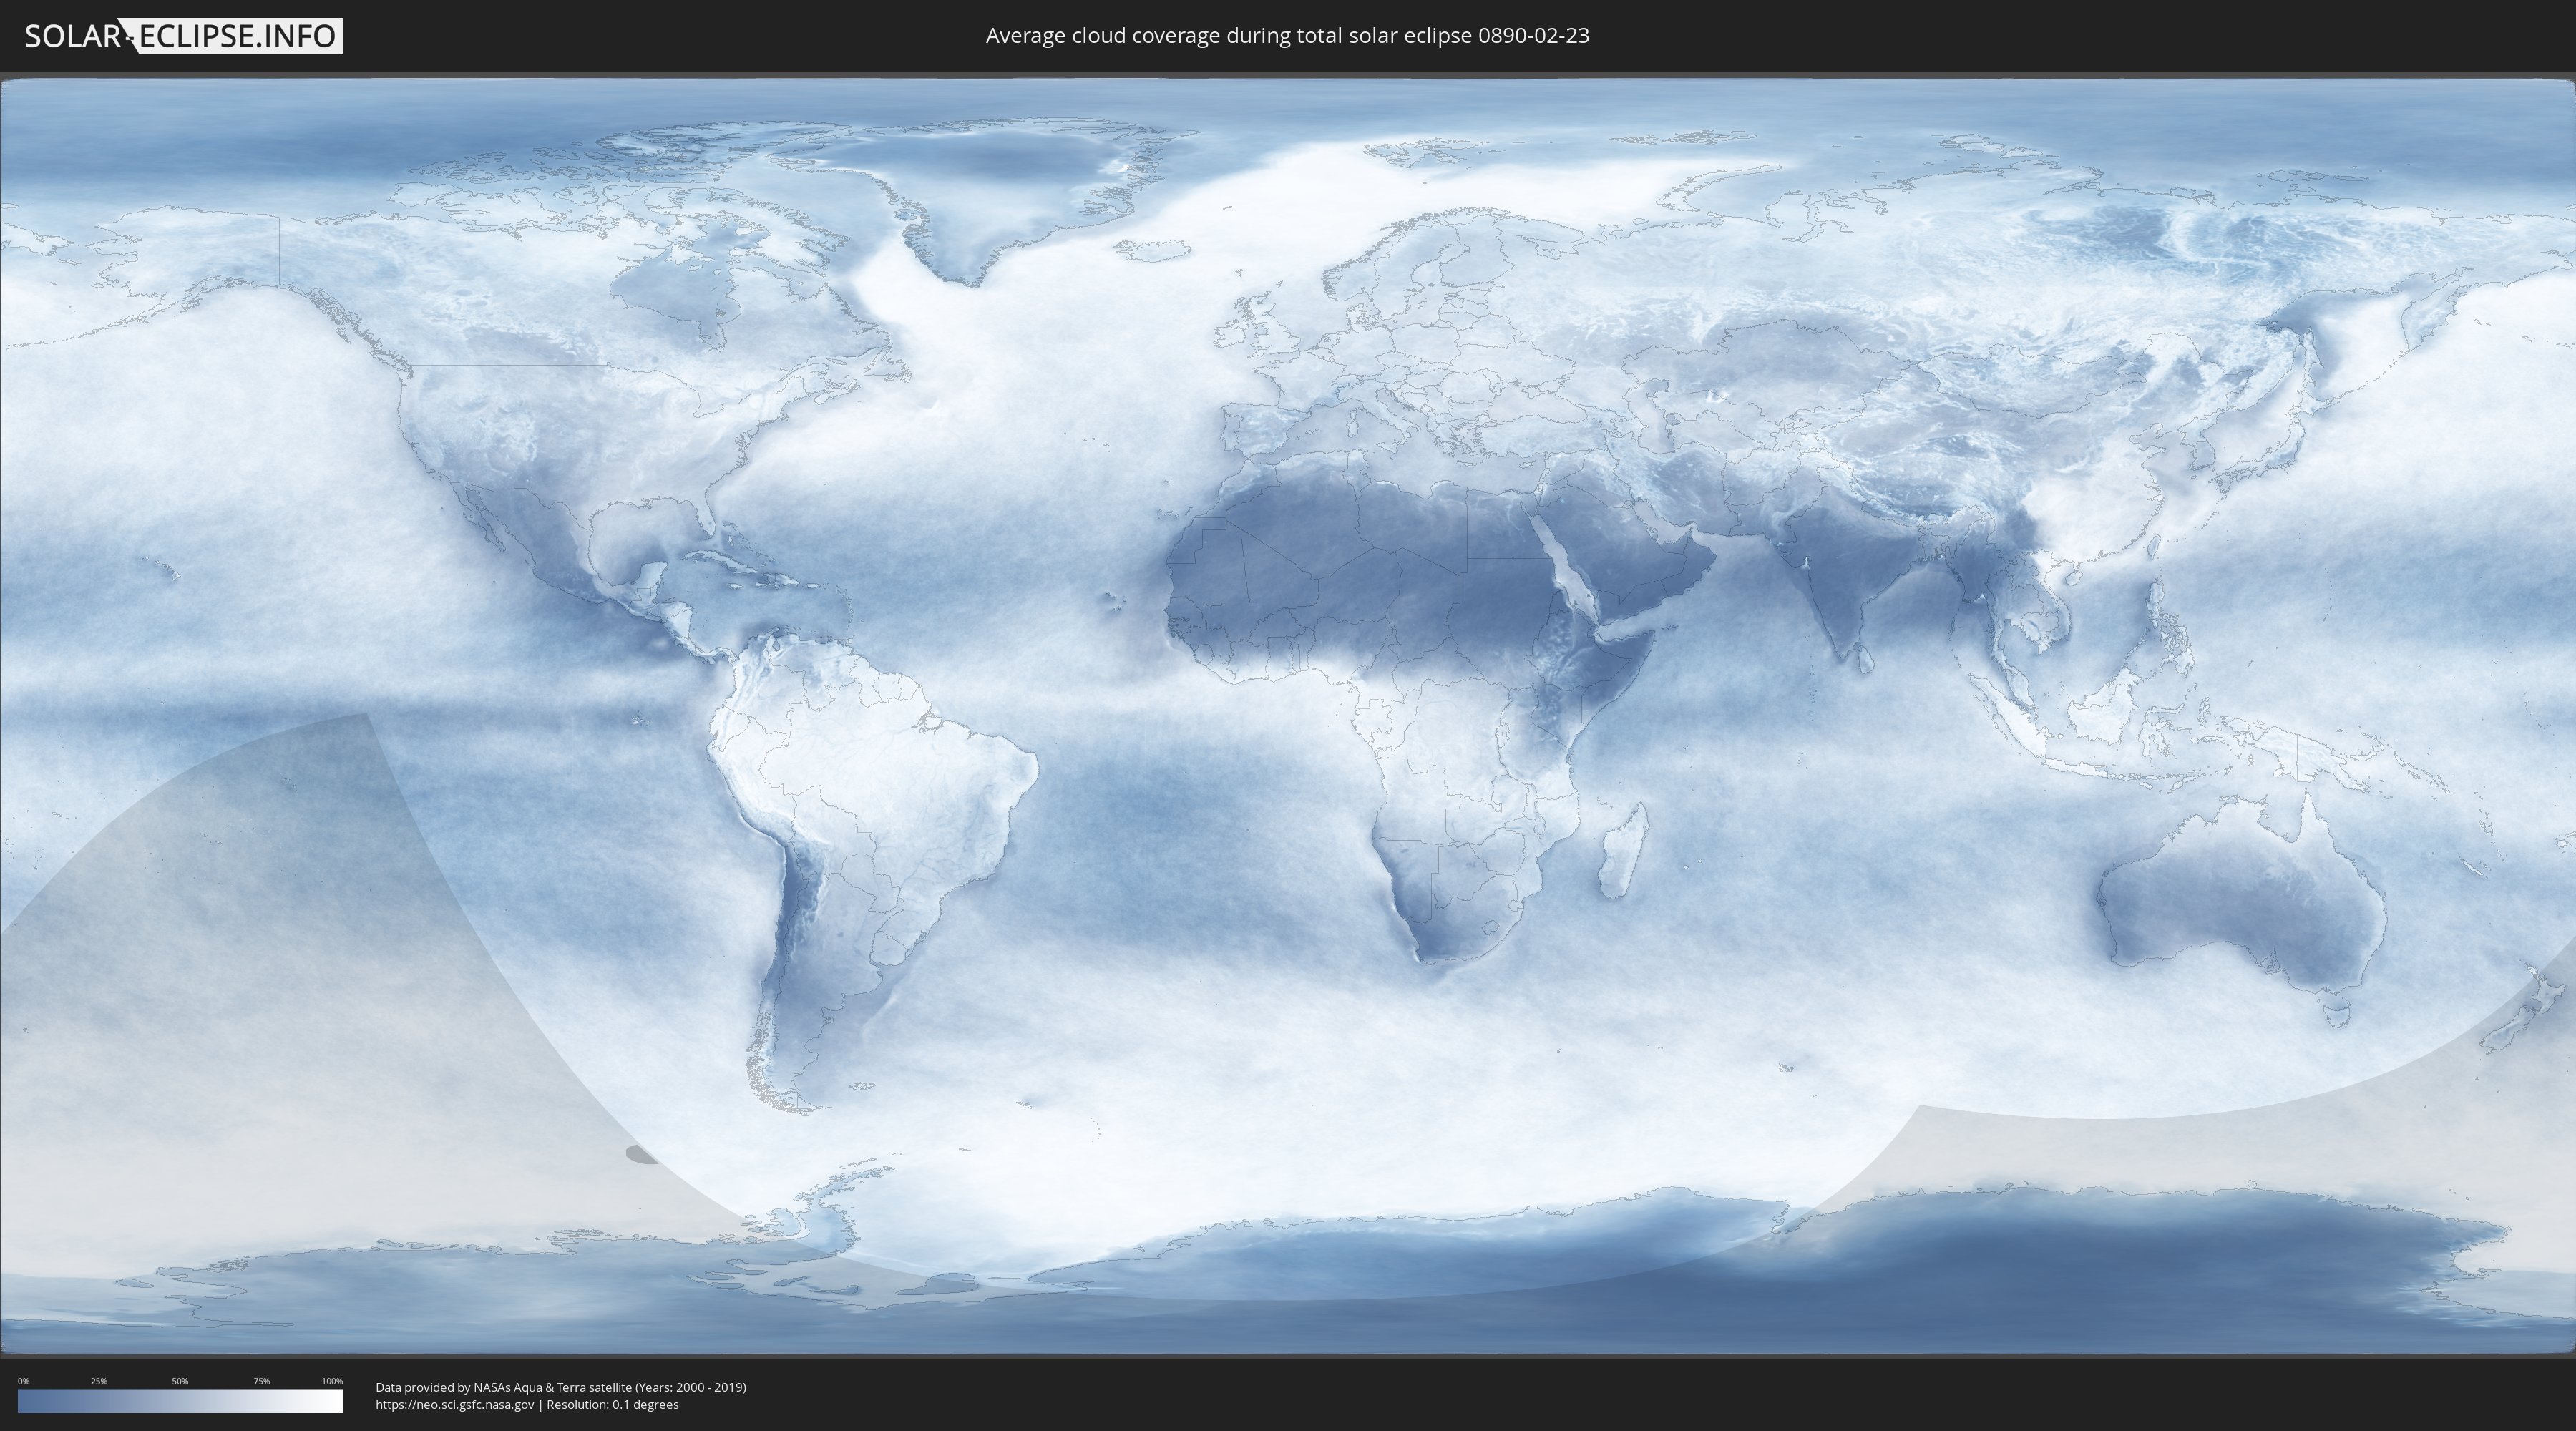Screen dimensions: 2576x1431
Task: Click 'Data provided by NASAs Aqua & Terra satellite' text
Action: [503, 1387]
